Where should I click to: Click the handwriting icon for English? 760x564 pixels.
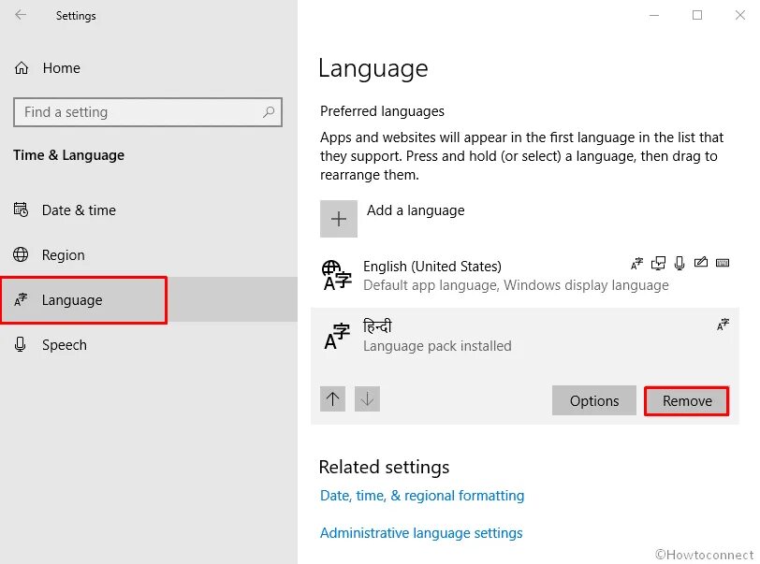click(700, 264)
